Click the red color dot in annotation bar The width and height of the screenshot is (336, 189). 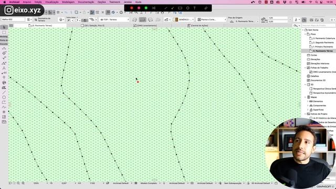[132, 8]
